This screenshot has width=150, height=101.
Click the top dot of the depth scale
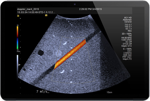[x=20, y=18]
